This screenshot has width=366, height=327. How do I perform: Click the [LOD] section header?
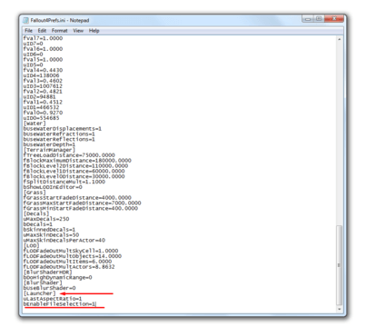coord(31,245)
